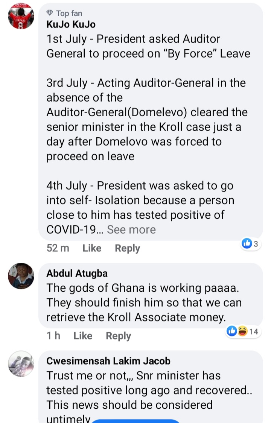This screenshot has width=271, height=423.
Task: Like Abdul Atugba's comment
Action: click(x=83, y=336)
